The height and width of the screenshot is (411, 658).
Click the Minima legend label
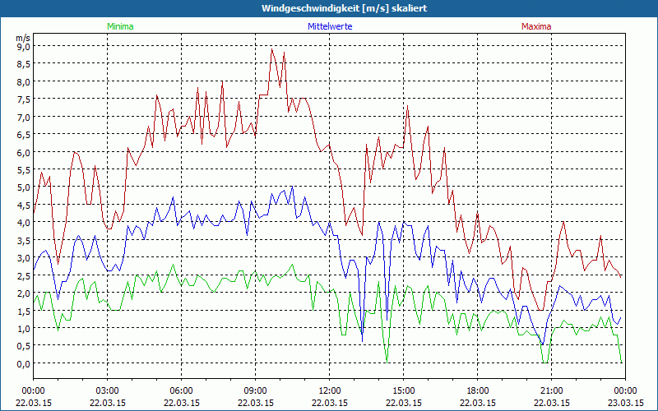coord(120,26)
